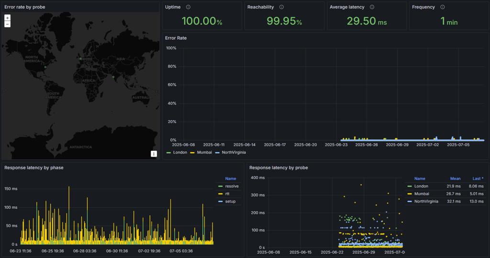Click NorthVirginia mean value 32.1 ms

(x=454, y=202)
